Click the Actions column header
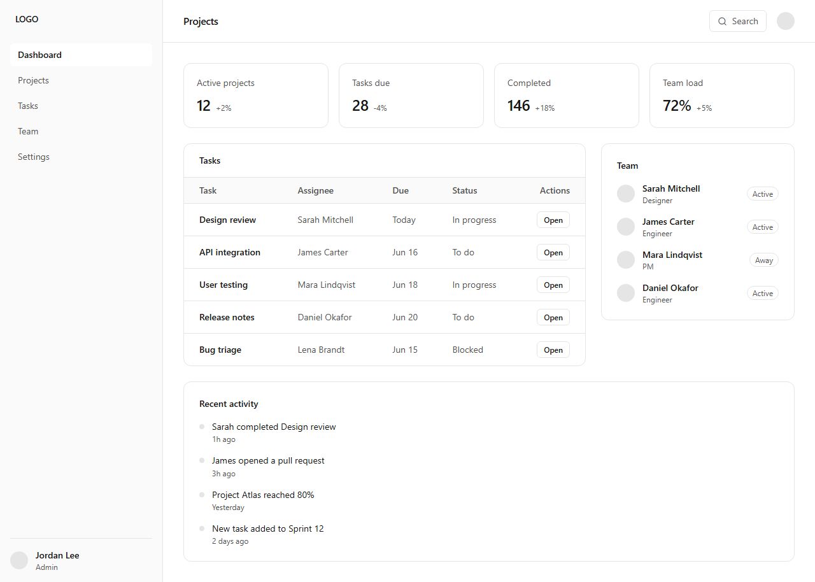The width and height of the screenshot is (815, 582). coord(555,190)
